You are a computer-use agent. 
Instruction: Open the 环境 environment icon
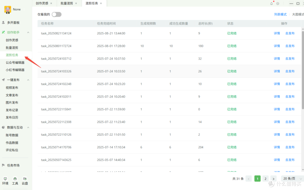tap(5, 179)
